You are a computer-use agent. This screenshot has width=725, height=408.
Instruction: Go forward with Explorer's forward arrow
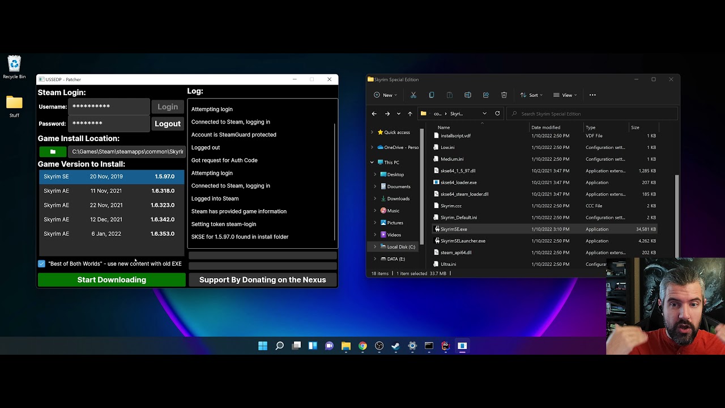[x=387, y=114]
